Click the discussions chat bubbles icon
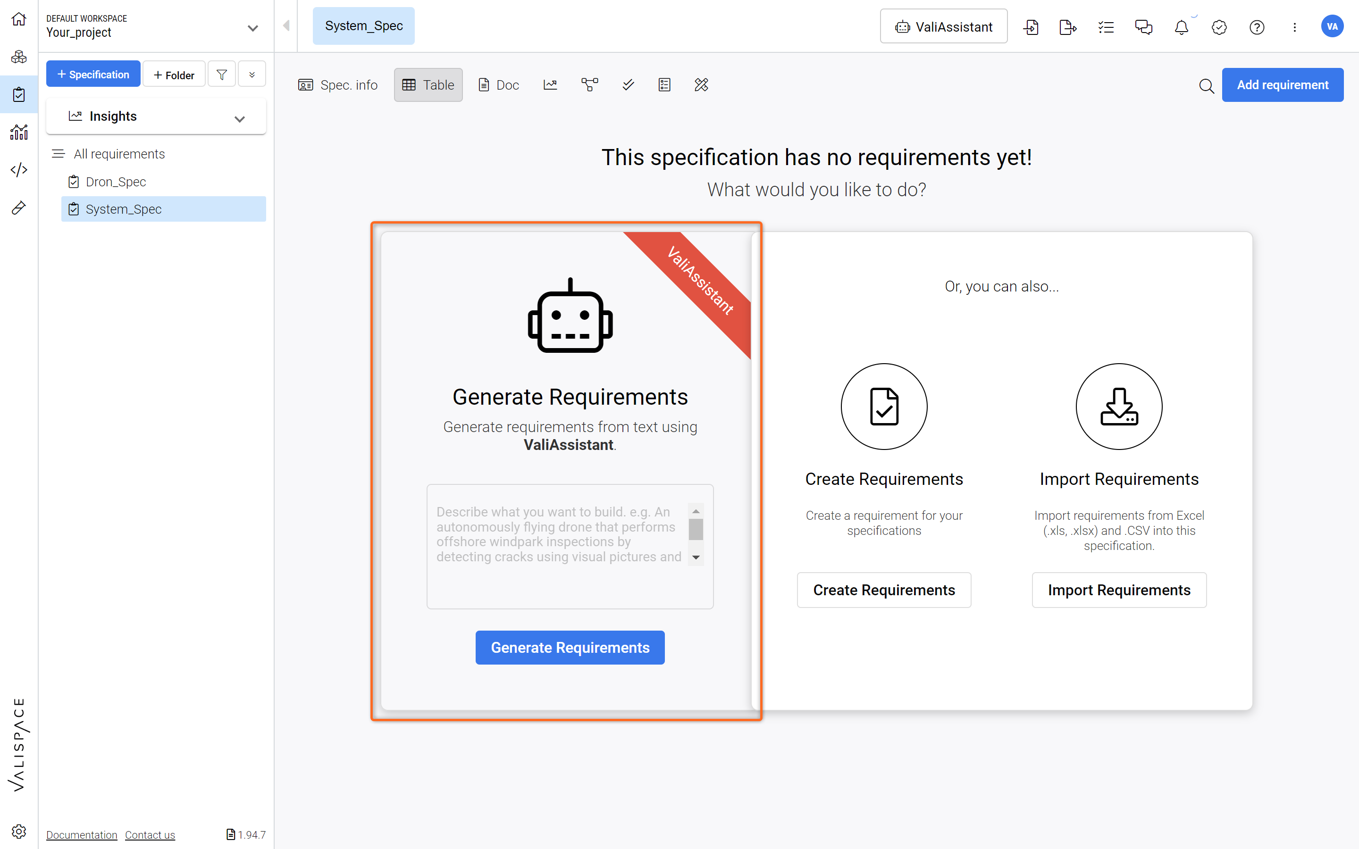The image size is (1359, 849). click(1143, 27)
